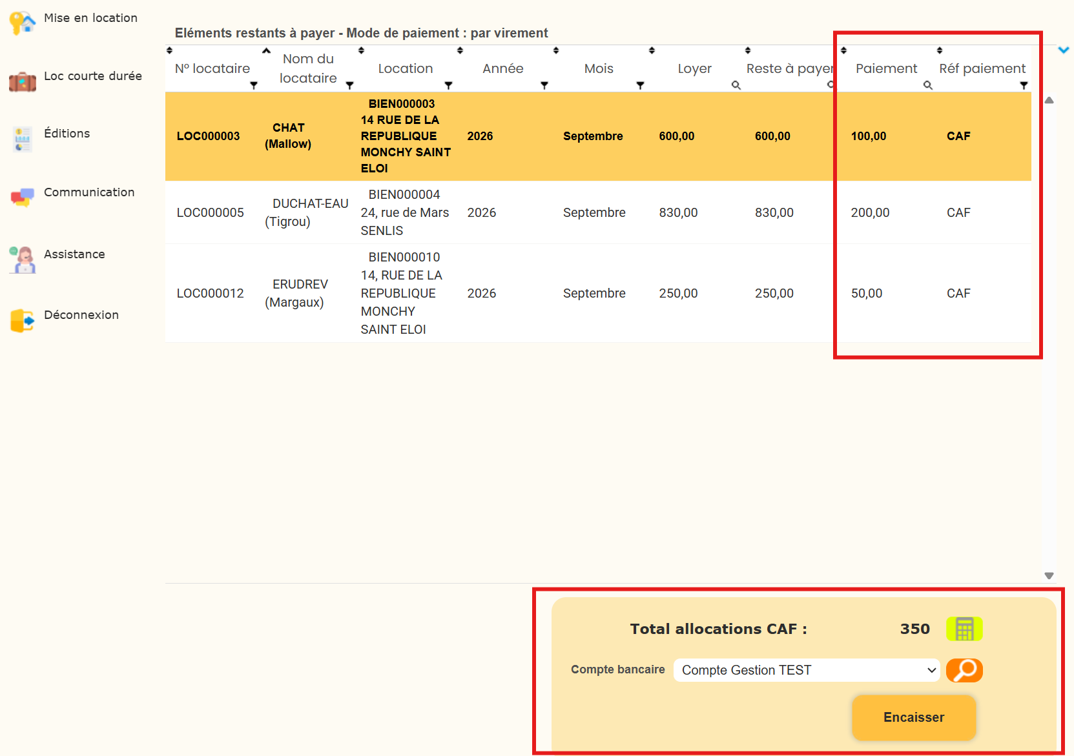Image resolution: width=1074 pixels, height=756 pixels.
Task: Select the Éditions menu entry
Action: click(67, 134)
